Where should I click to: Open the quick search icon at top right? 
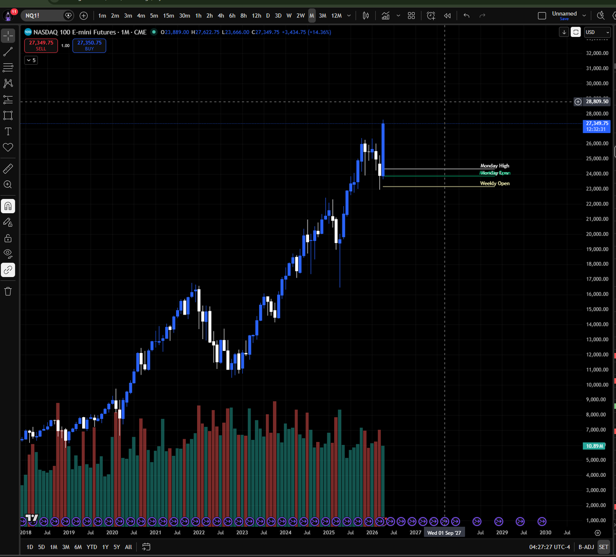[601, 15]
